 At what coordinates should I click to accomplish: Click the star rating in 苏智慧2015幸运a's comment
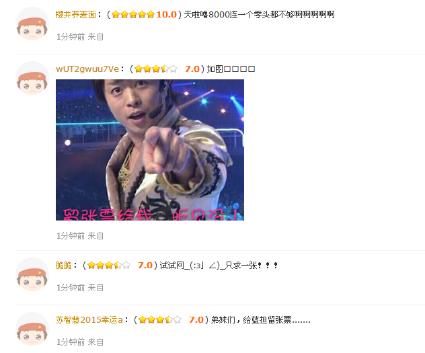(x=160, y=319)
